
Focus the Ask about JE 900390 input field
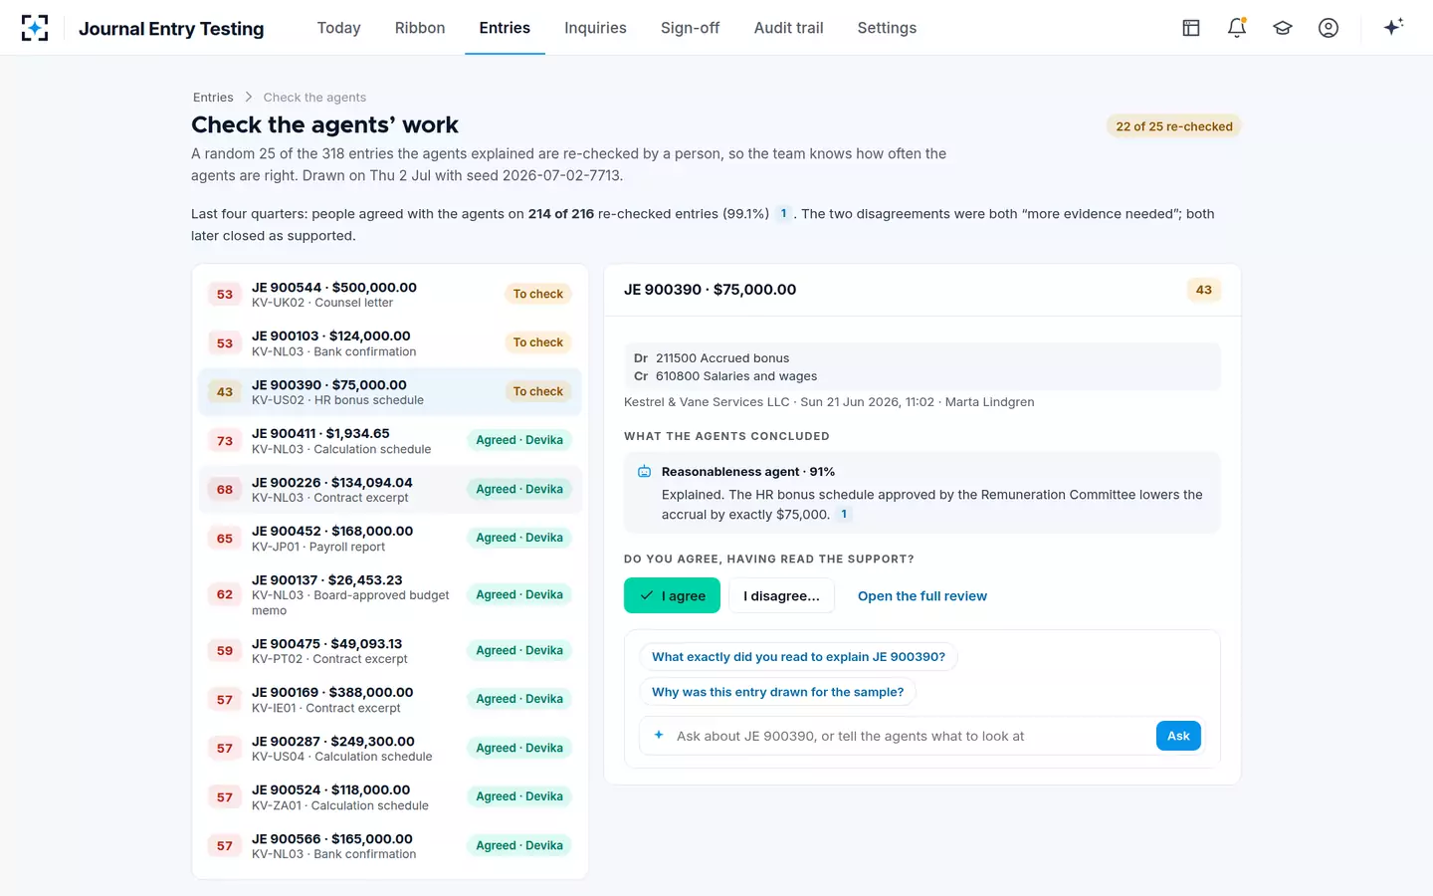[911, 736]
